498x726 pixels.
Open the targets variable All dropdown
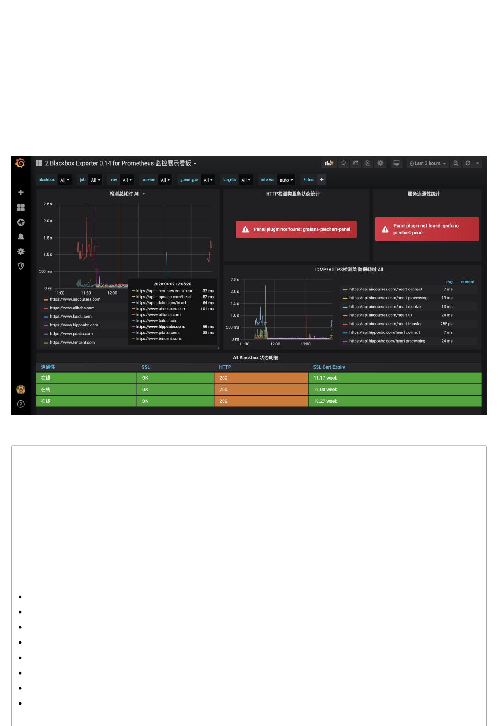click(x=246, y=180)
